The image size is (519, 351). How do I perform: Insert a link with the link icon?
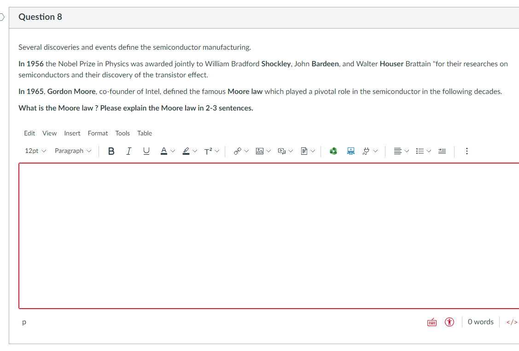(237, 151)
